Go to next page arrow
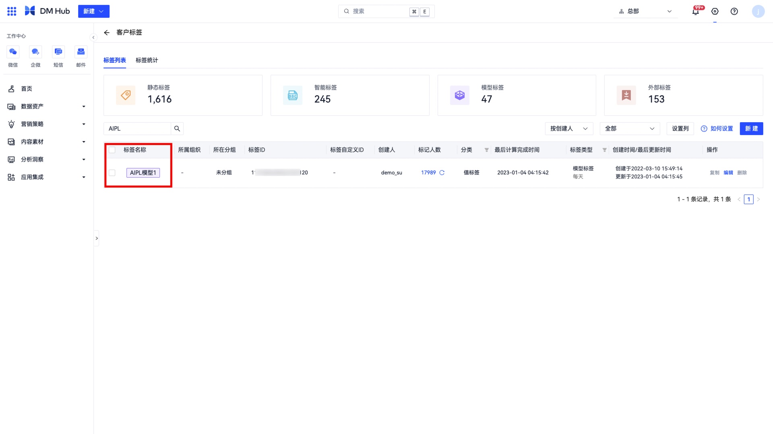The width and height of the screenshot is (773, 434). coord(759,199)
